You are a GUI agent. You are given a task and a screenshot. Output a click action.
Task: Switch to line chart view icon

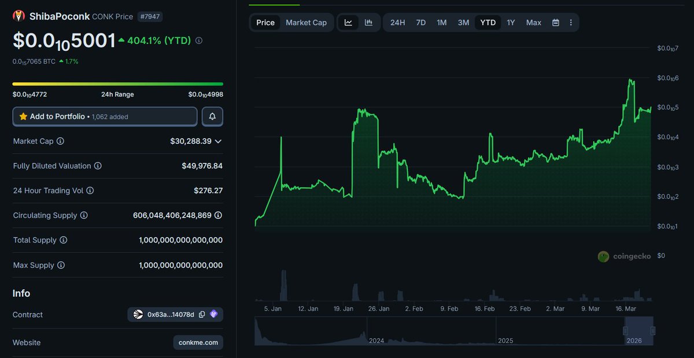(x=348, y=23)
